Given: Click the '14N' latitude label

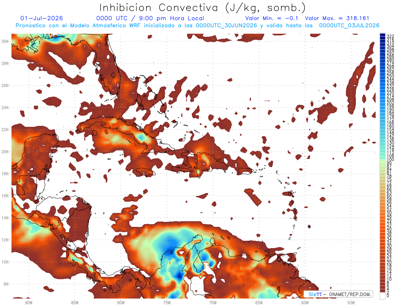Looking at the screenshot, I should click(x=6, y=218).
